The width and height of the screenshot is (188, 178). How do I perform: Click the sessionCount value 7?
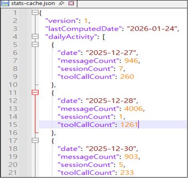pyautogui.click(x=121, y=69)
